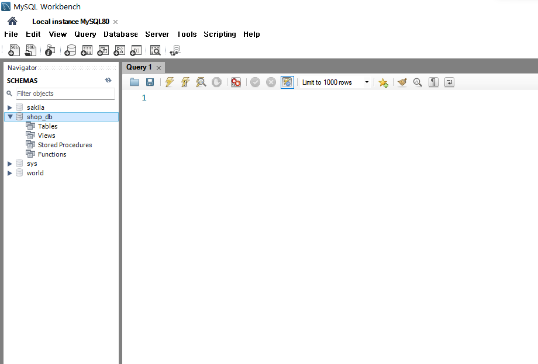The width and height of the screenshot is (538, 364).
Task: Toggle invisible characters display
Action: pyautogui.click(x=433, y=82)
